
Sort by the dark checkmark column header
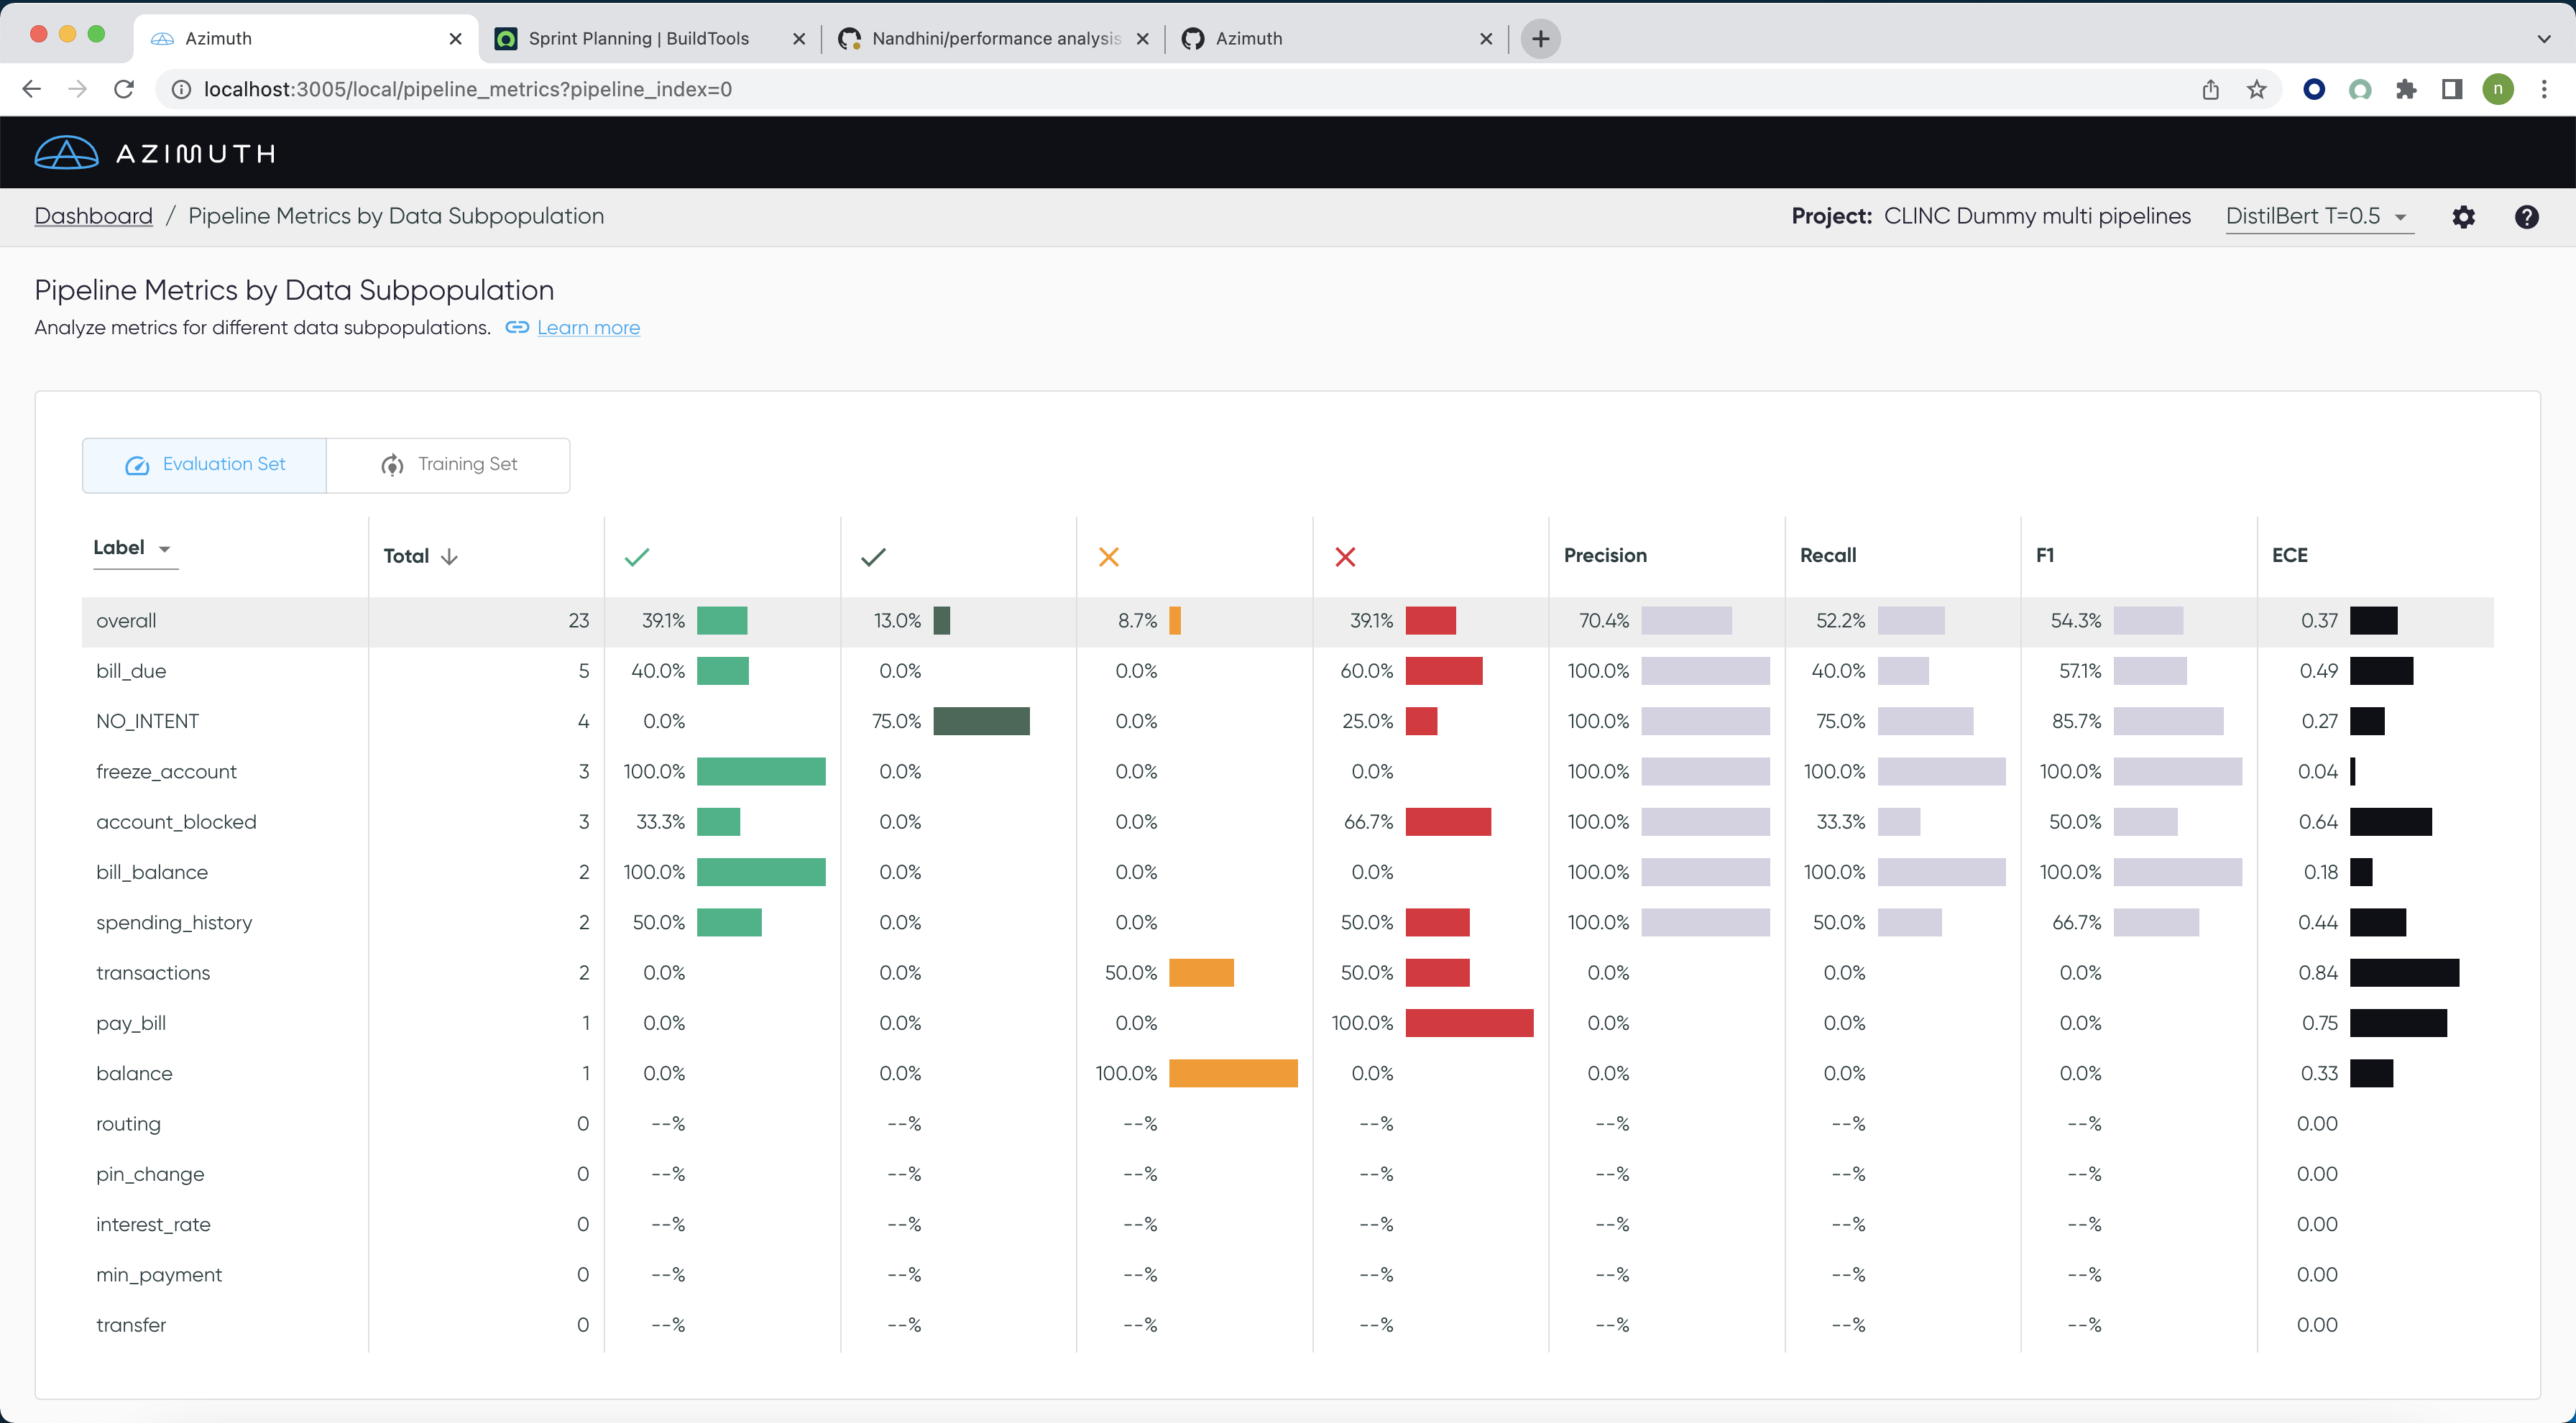click(873, 556)
